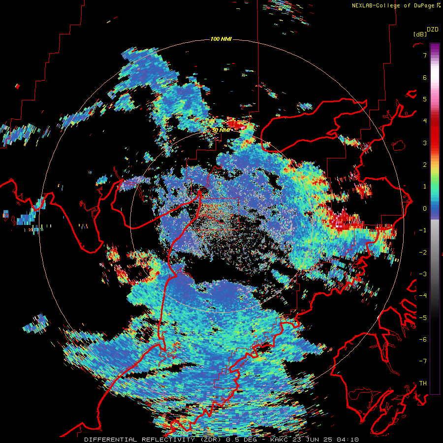Click the 100 NMI range ring label
The height and width of the screenshot is (443, 443).
click(221, 39)
